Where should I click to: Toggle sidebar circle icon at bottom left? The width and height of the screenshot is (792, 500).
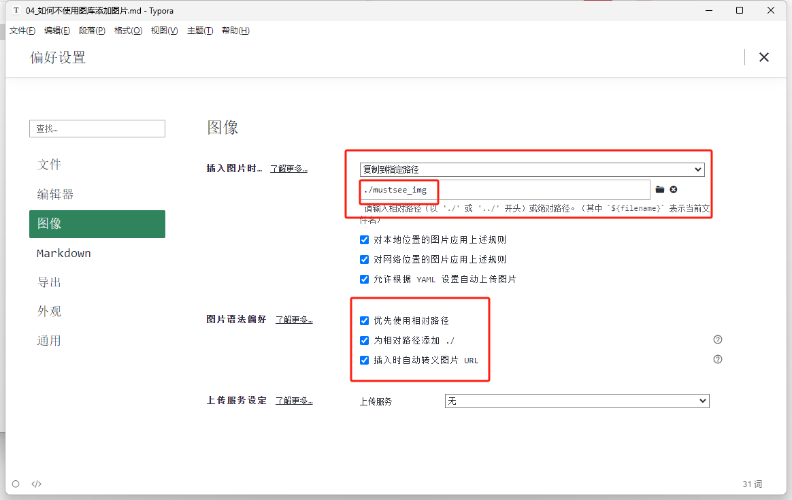point(16,484)
